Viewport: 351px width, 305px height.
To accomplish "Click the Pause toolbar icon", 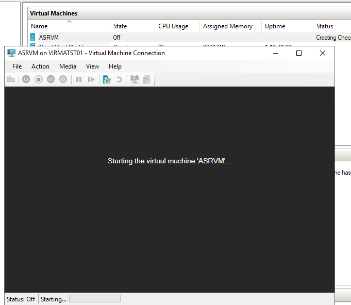I will point(79,79).
